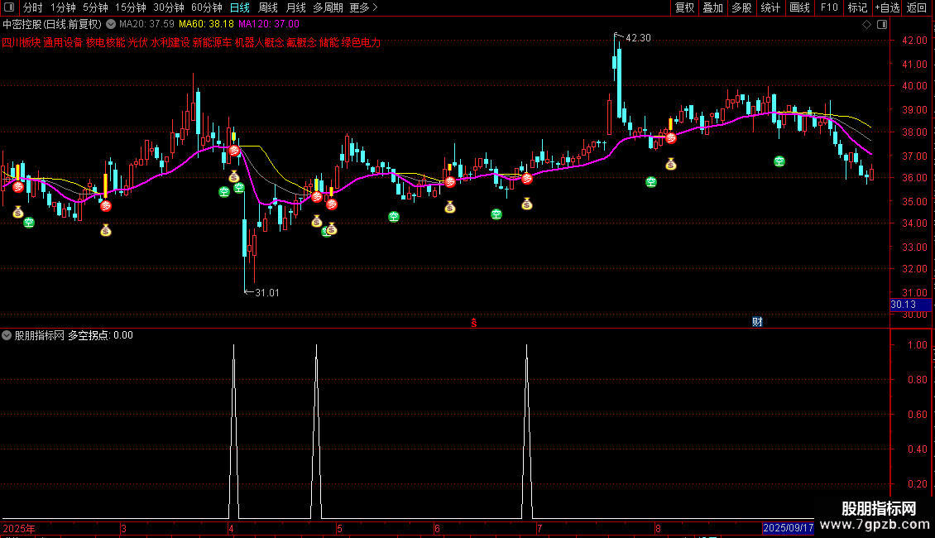Switch to the 月线 monthly tab

tap(295, 7)
